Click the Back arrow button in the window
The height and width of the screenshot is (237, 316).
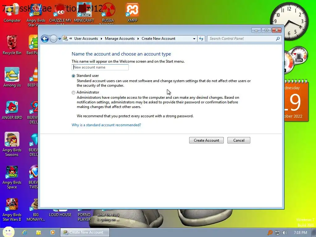[45, 39]
